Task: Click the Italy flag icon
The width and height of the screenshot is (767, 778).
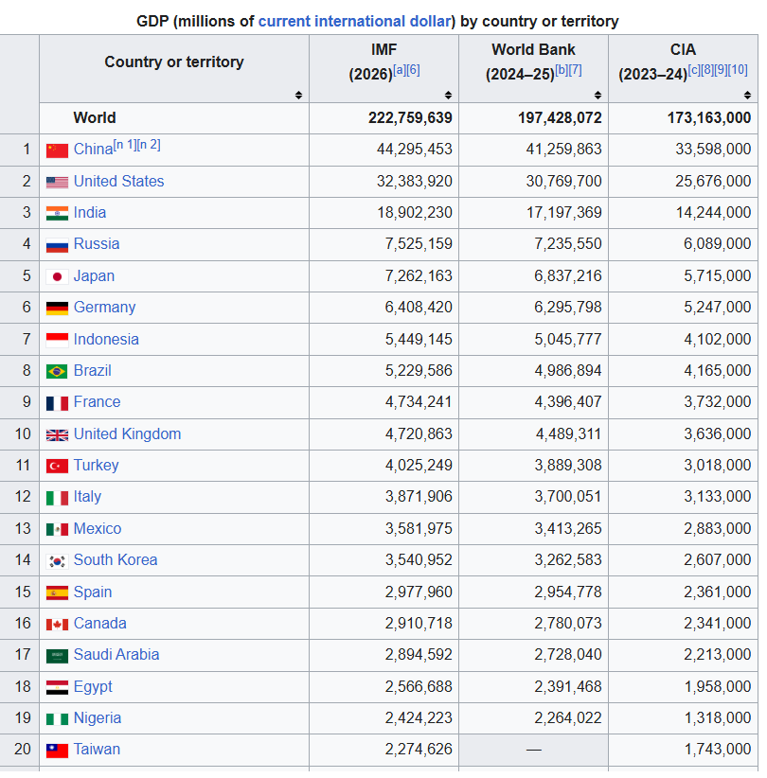Action: click(x=57, y=498)
